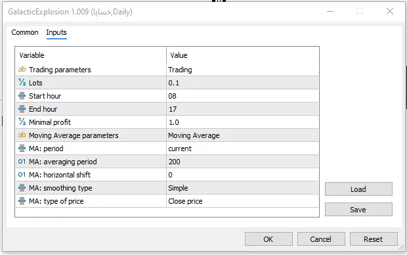Viewport: 407px width, 255px height.
Task: Open the End hour value 17
Action: coord(242,109)
